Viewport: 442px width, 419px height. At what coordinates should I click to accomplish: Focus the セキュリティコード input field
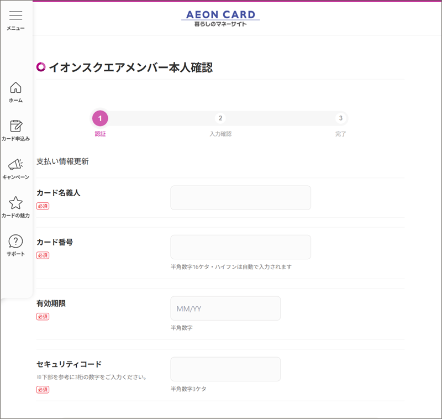pyautogui.click(x=225, y=369)
